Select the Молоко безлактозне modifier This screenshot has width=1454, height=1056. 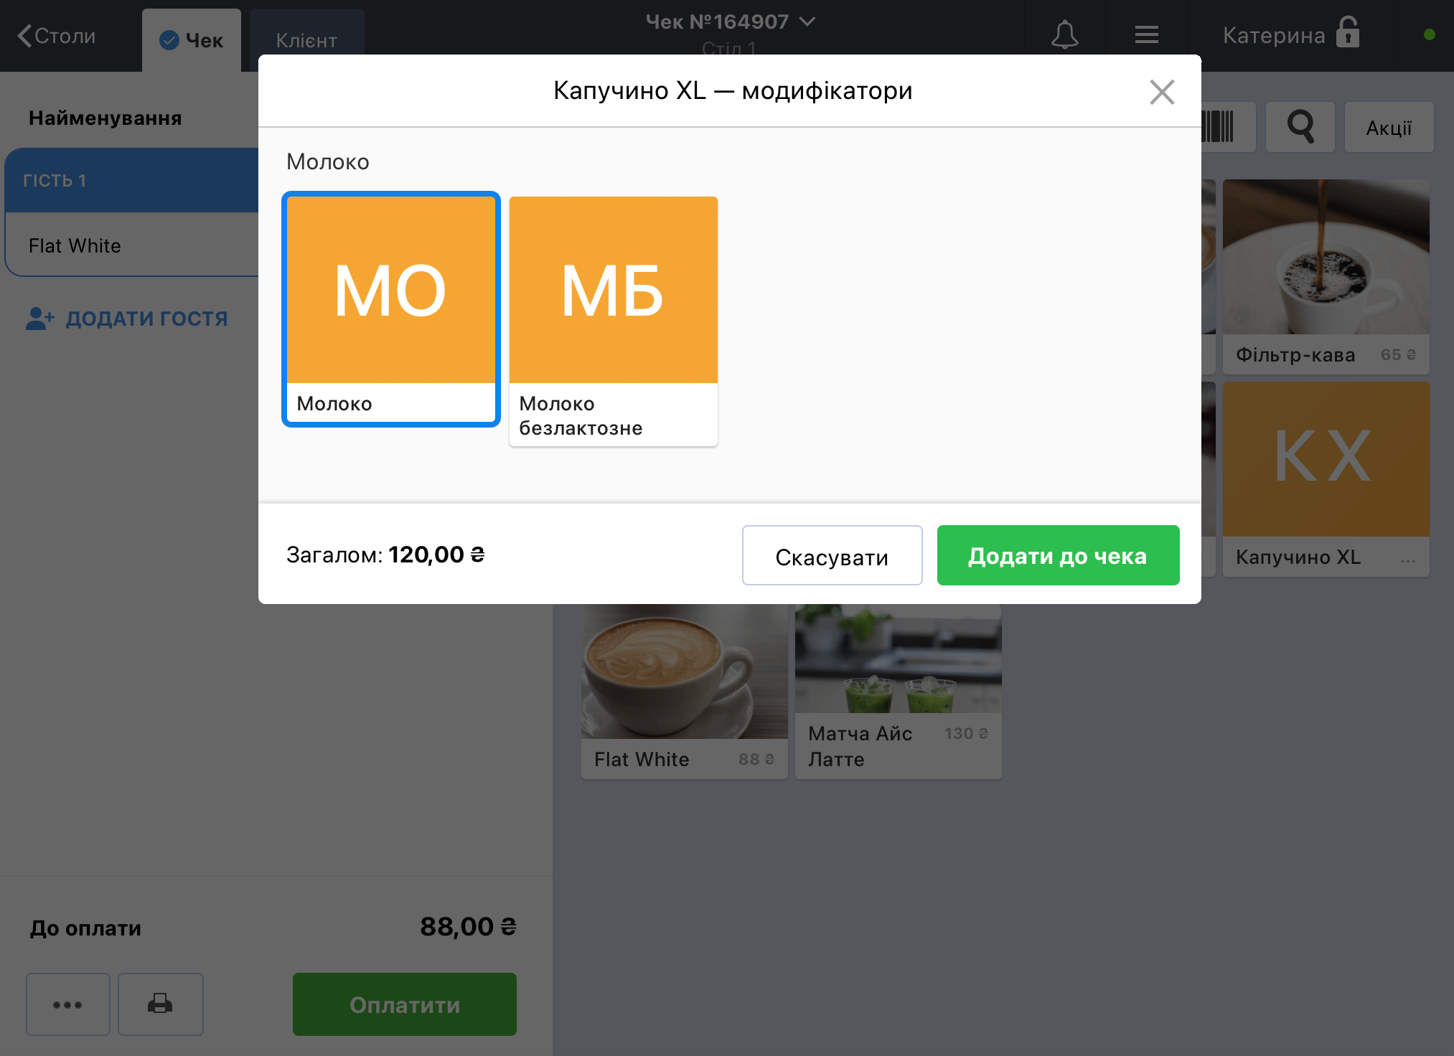(x=613, y=321)
